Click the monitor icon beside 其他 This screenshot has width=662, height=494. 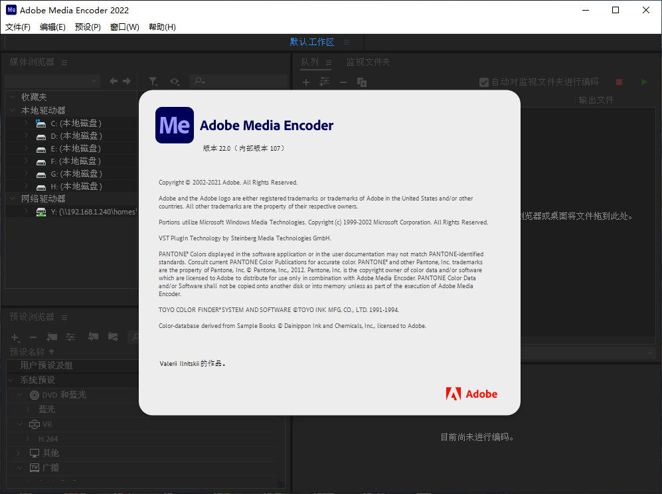[x=35, y=453]
